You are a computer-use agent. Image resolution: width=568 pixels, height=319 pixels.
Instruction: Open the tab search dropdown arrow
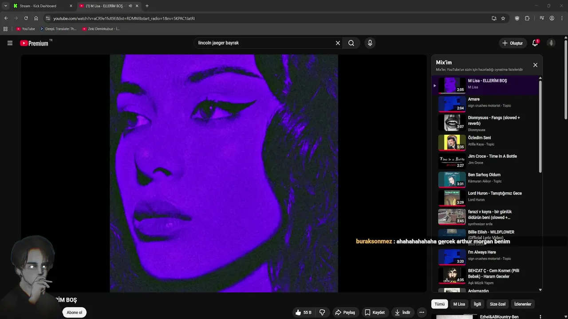[x=5, y=6]
